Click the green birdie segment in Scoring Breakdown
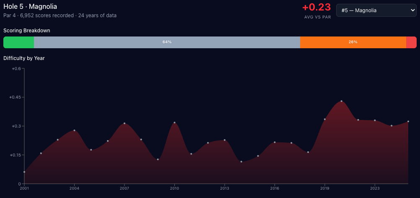Screen dimensions: 420x198 [x=19, y=42]
